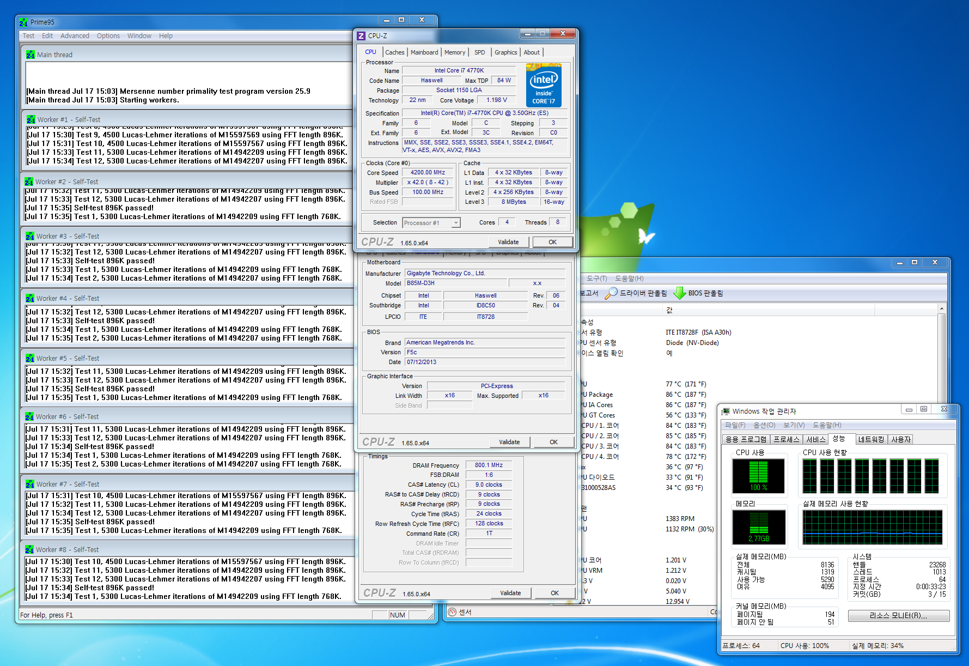The height and width of the screenshot is (666, 969).
Task: Switch to the 응용 프로그램 tab
Action: click(x=746, y=439)
